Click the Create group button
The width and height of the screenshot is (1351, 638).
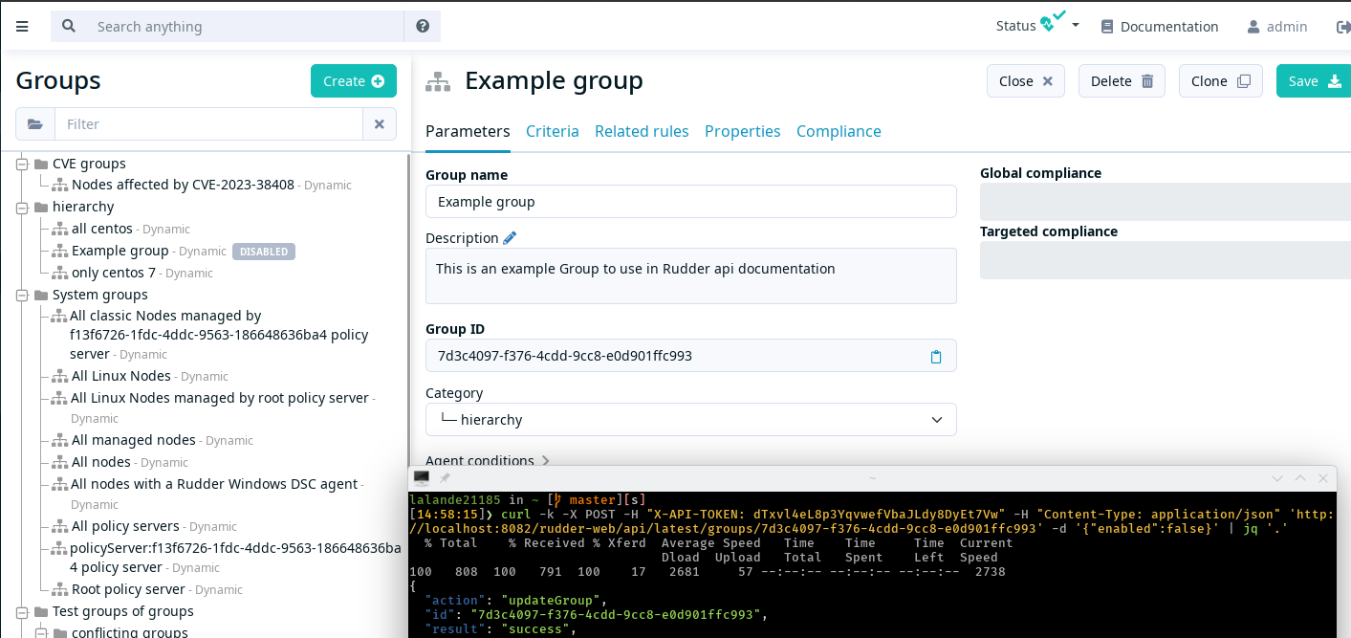point(354,81)
